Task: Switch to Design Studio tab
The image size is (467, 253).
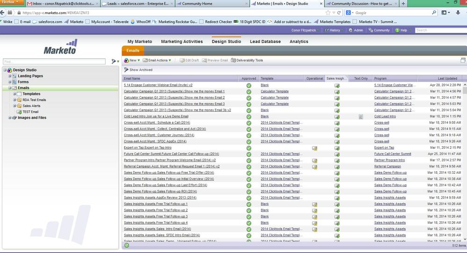Action: coord(226,41)
